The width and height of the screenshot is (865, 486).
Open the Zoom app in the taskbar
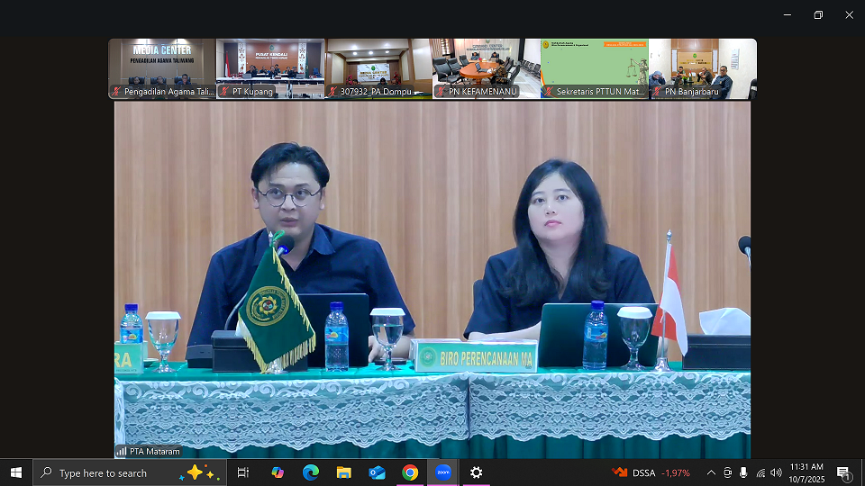pyautogui.click(x=442, y=472)
